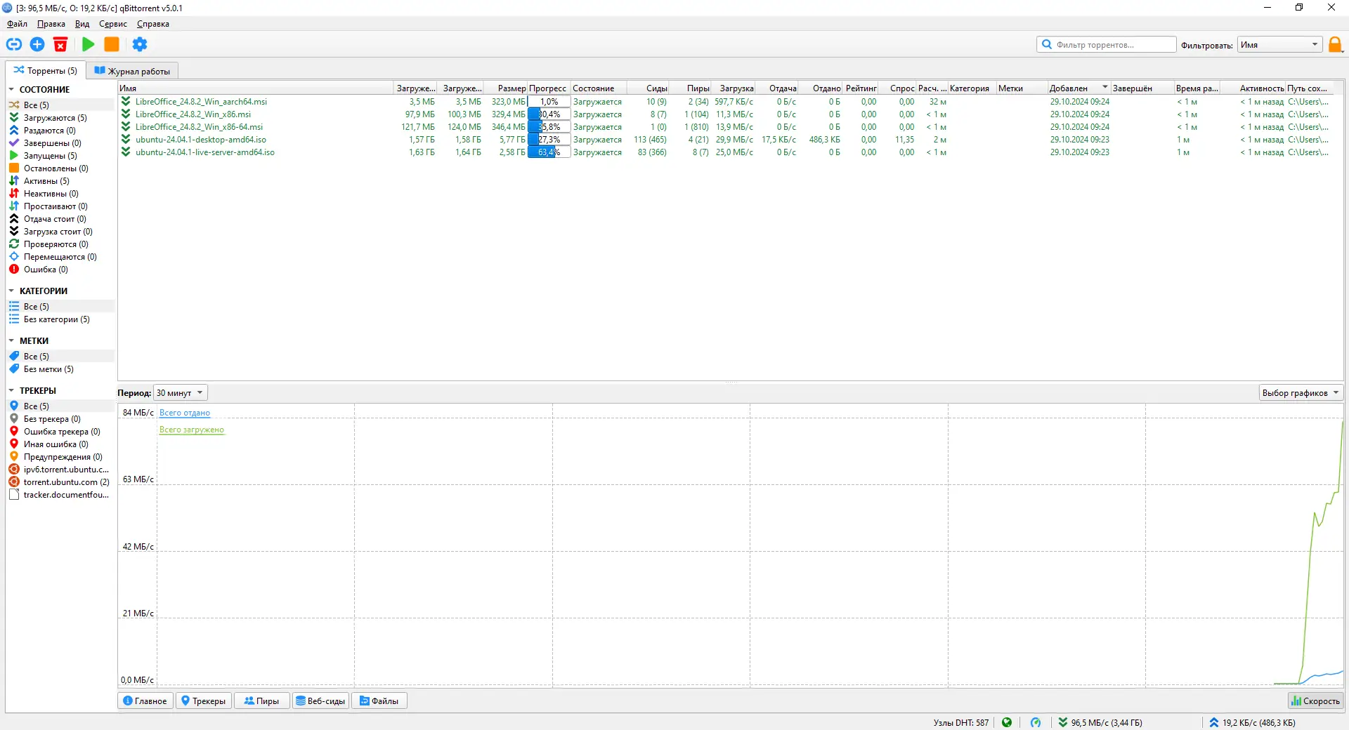This screenshot has width=1349, height=730.
Task: Sort by the Сиды column header
Action: point(647,88)
